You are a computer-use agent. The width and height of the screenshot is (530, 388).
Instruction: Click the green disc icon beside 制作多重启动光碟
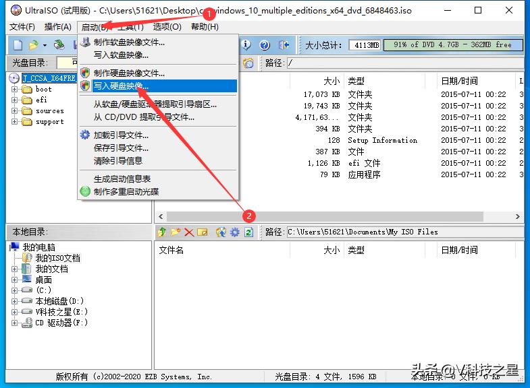coord(85,191)
